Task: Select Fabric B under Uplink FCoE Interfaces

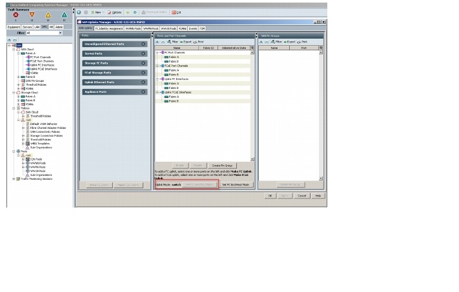Action: tap(174, 101)
